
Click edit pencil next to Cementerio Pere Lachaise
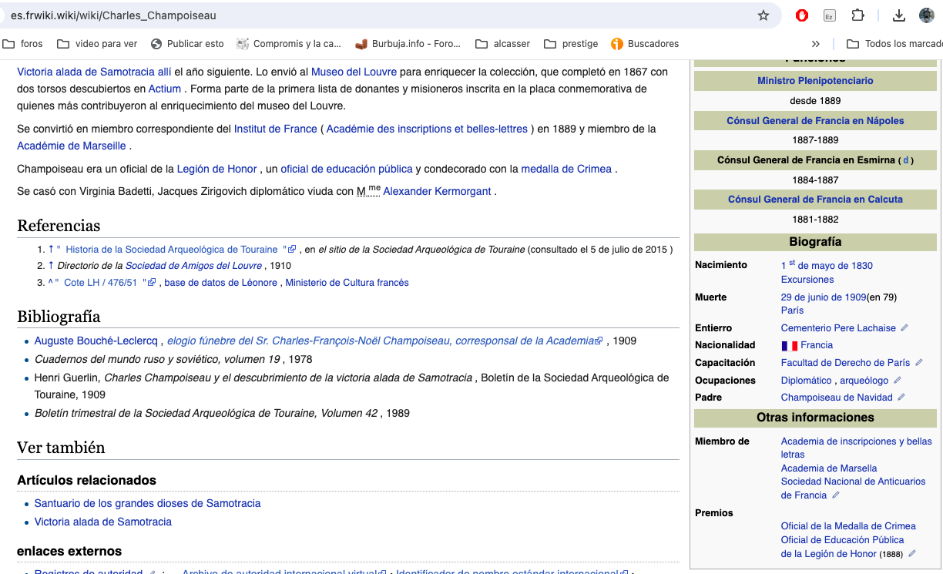click(904, 328)
